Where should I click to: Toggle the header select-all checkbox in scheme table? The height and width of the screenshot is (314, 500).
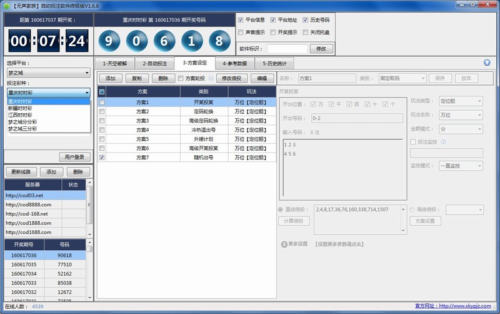tap(102, 91)
